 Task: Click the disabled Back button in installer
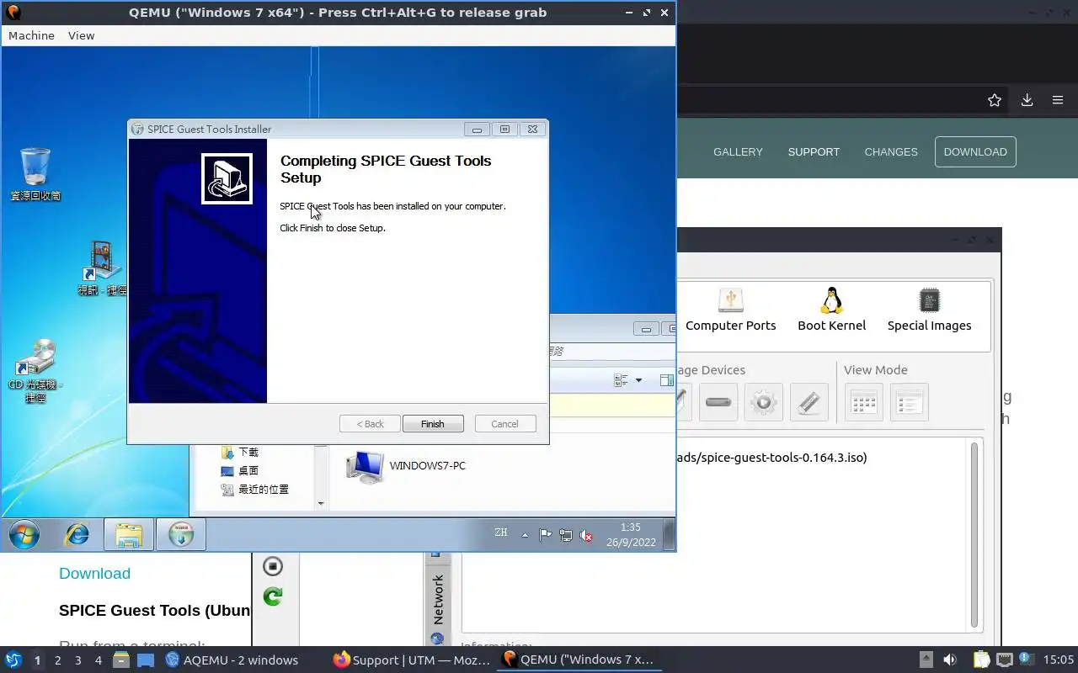click(x=370, y=424)
